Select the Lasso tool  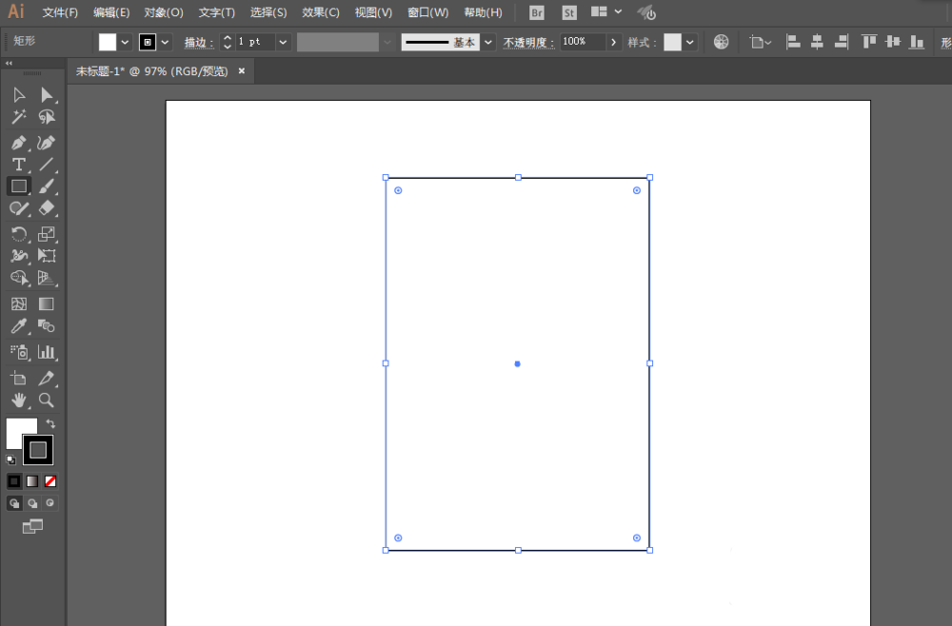[46, 116]
